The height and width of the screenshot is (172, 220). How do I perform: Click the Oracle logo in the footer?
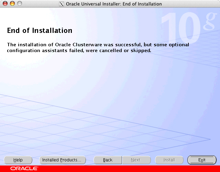pos(24,169)
